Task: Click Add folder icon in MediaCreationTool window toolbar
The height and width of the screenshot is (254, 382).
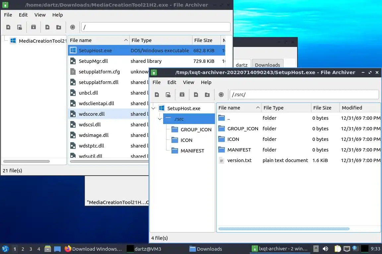Action: tap(58, 27)
